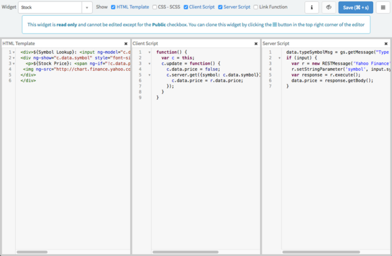Click line number 9 in Client Script gutter
Viewport: 392px width, 256px height.
click(x=140, y=98)
